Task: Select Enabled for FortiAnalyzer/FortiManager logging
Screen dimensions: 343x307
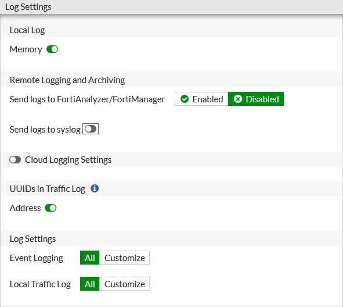Action: [x=201, y=99]
